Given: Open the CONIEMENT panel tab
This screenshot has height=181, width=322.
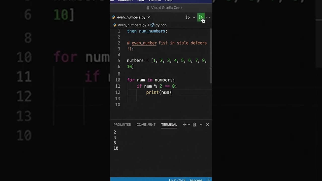Looking at the screenshot, I should [146, 124].
